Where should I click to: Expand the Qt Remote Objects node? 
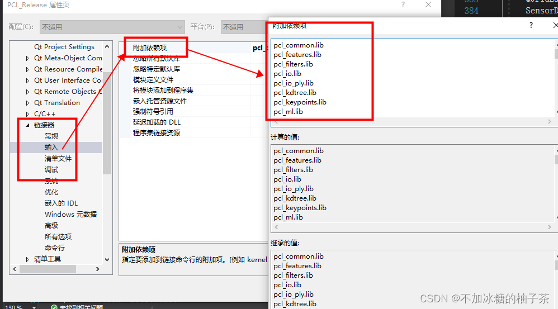pyautogui.click(x=27, y=92)
